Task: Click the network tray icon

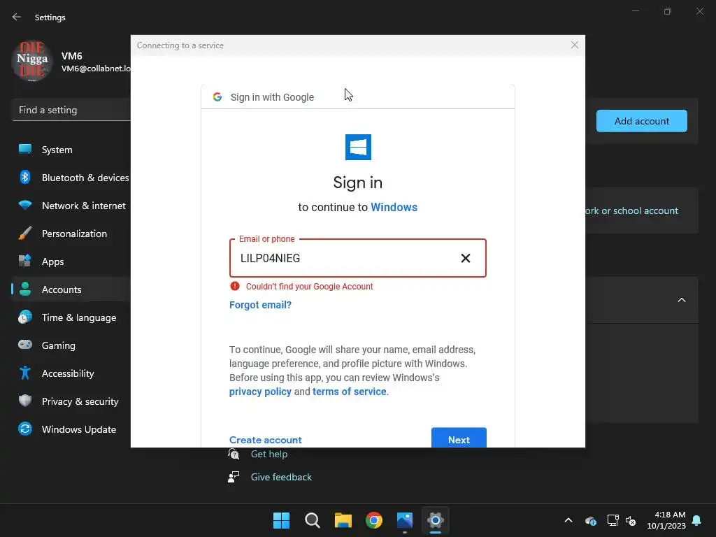Action: click(x=613, y=520)
